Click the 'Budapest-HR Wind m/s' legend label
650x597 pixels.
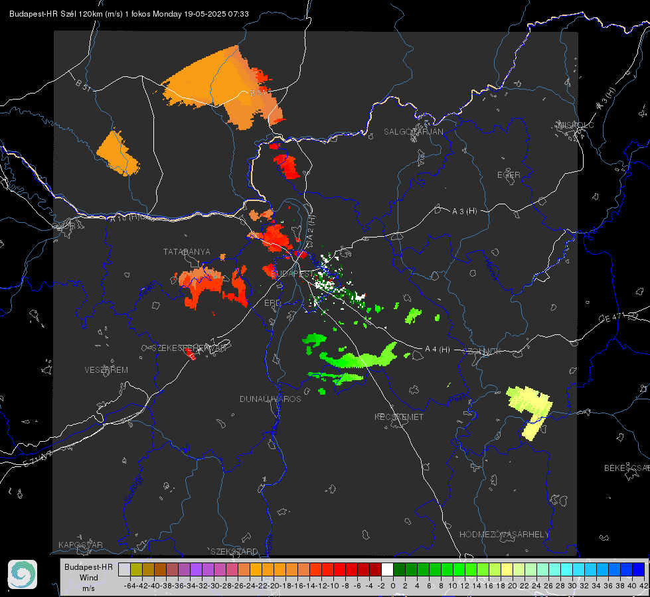[x=88, y=577]
